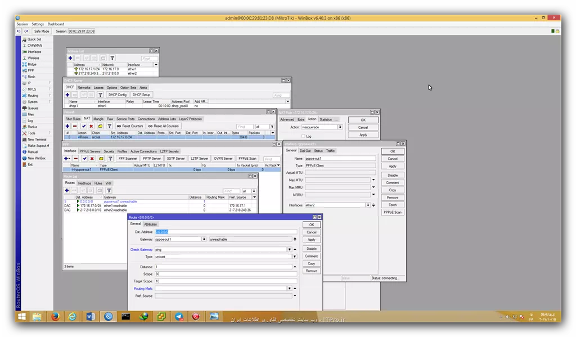Viewport: 576px width, 337px height.
Task: Open the Interfaces dropdown in pppoe-out1 window
Action: coord(368,205)
